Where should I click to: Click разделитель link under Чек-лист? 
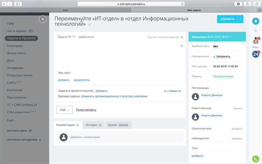click(82, 80)
